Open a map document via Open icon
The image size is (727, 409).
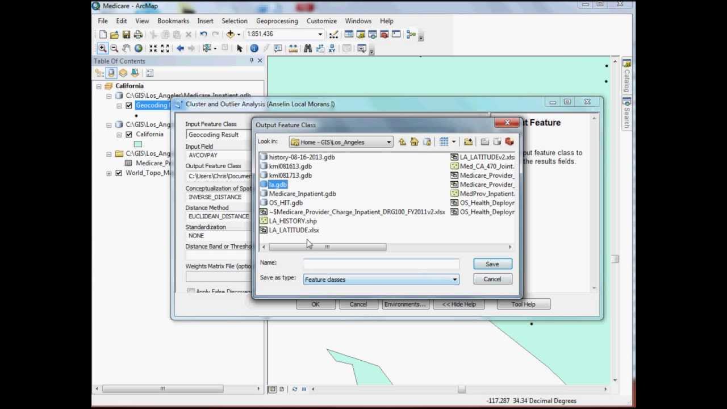coord(114,35)
